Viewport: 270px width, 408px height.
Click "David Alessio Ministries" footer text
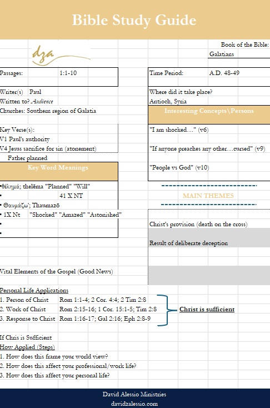click(134, 394)
